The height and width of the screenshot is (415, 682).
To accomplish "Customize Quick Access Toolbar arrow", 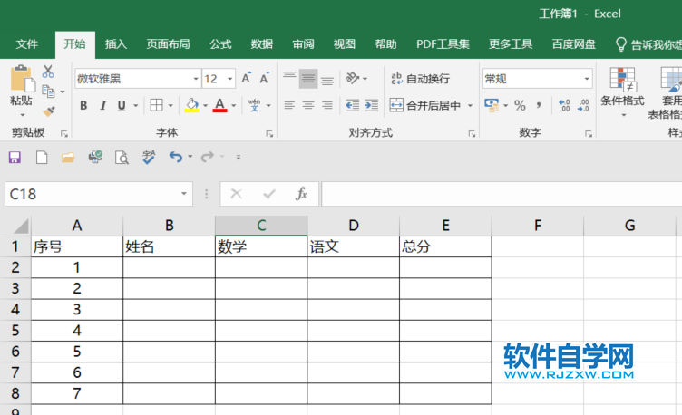I will (x=239, y=157).
